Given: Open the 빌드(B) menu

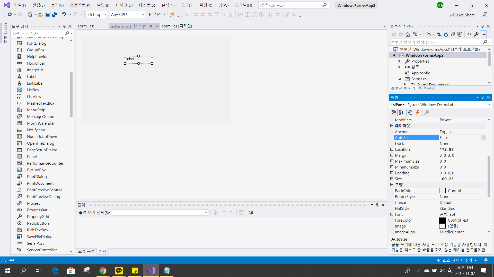Looking at the screenshot, I should click(x=103, y=5).
